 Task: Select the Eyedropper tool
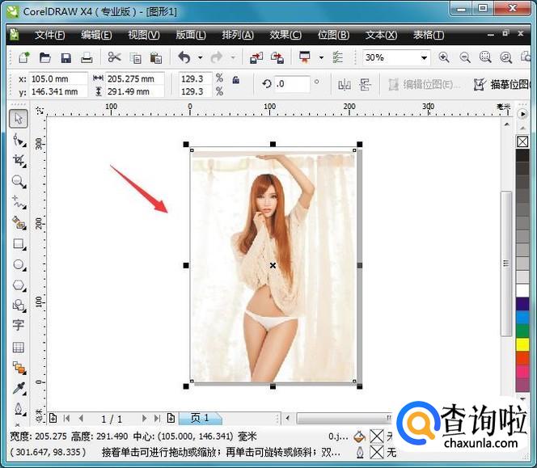click(19, 389)
